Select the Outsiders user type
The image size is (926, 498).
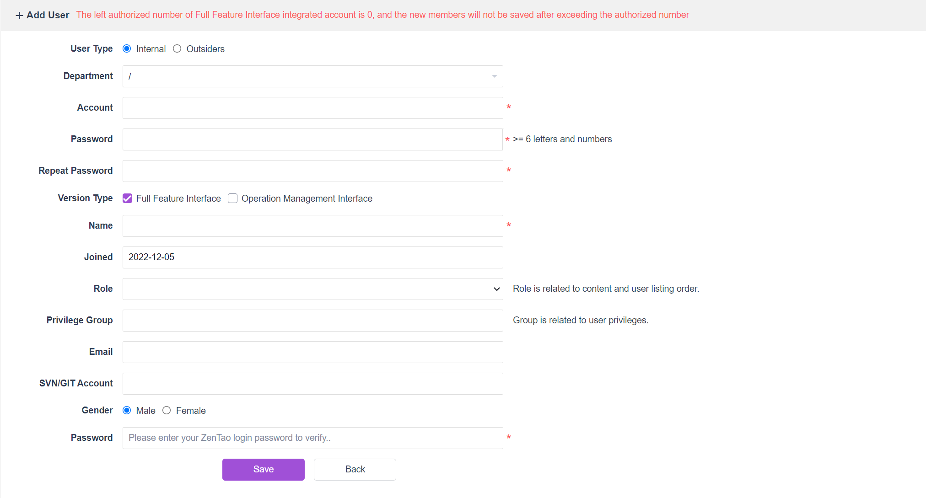pyautogui.click(x=177, y=49)
